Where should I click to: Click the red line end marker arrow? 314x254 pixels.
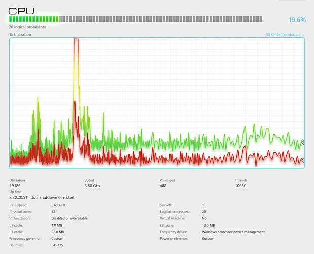click(303, 160)
